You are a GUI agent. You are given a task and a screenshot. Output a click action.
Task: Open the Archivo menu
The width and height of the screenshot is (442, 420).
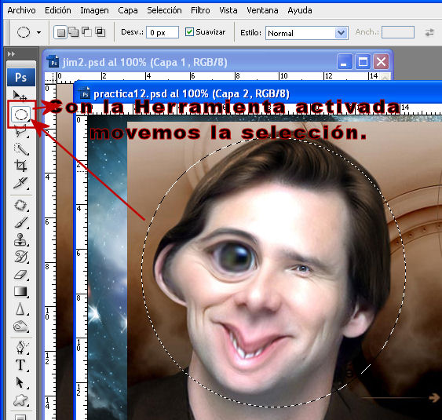point(22,10)
